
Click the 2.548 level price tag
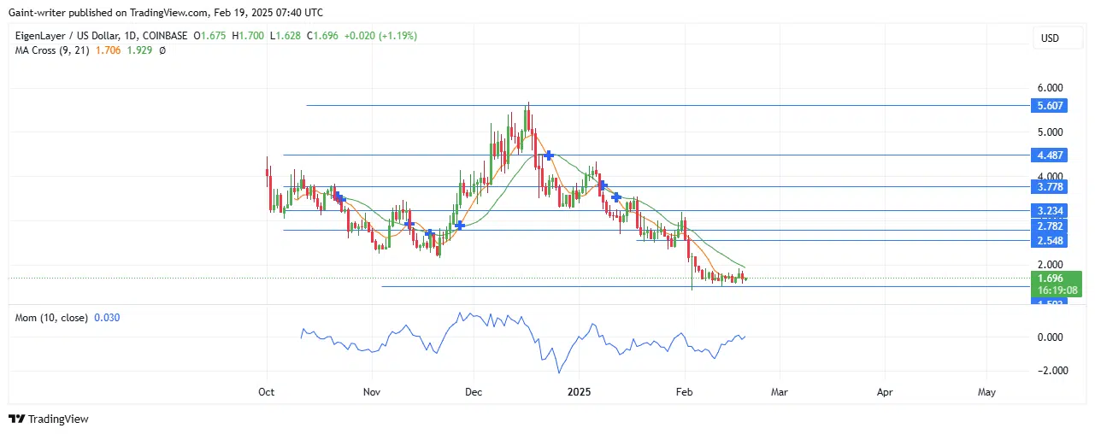tap(1049, 241)
